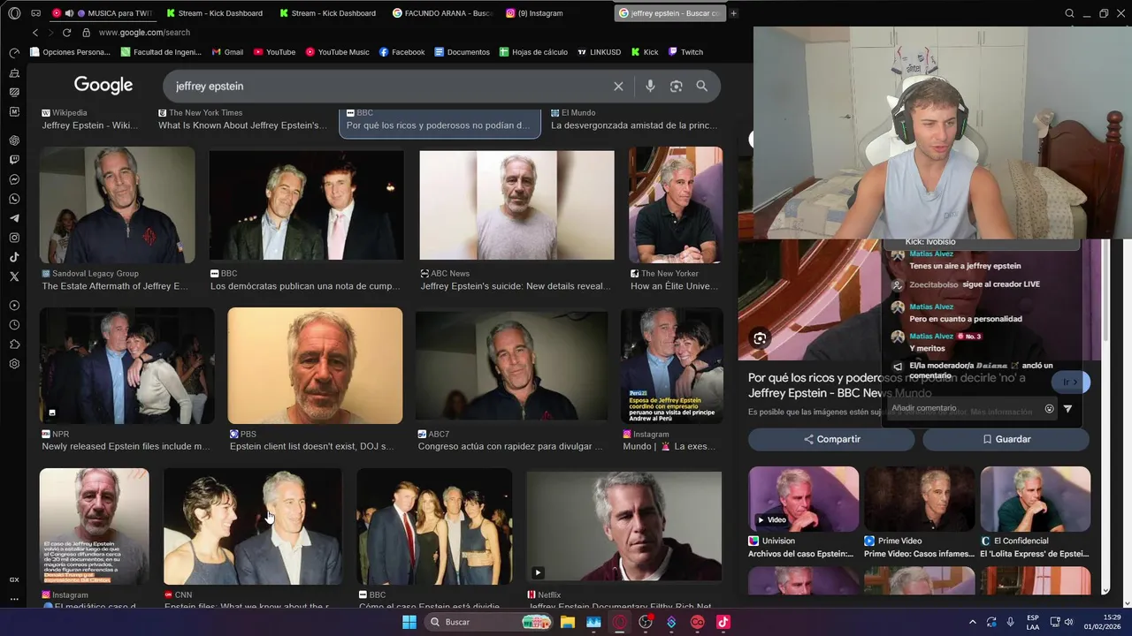1132x636 pixels.
Task: Open GX Corner at sidebar bottom
Action: coord(14,579)
